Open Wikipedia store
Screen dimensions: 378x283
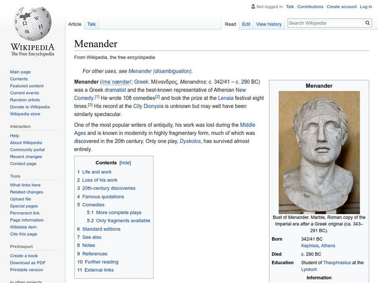click(x=25, y=114)
